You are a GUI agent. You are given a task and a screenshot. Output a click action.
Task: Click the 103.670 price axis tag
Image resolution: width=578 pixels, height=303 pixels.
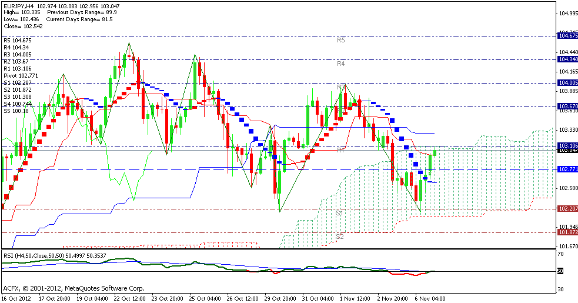[x=567, y=106]
